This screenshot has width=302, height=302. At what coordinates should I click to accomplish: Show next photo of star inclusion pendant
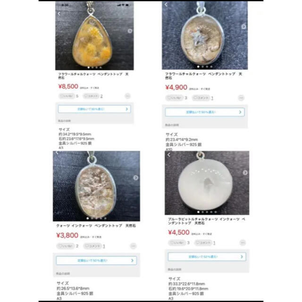tap(243, 26)
